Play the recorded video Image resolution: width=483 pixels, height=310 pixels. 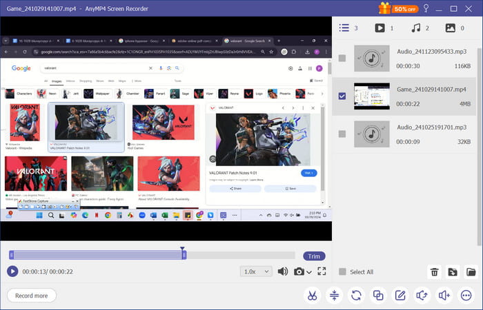coord(12,271)
